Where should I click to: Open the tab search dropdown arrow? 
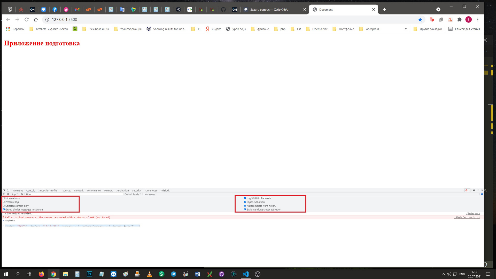pos(438,10)
